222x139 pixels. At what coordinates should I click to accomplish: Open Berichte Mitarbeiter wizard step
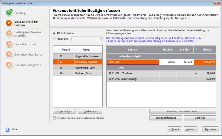pyautogui.click(x=29, y=55)
